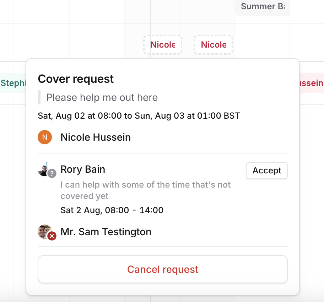Accept Rory Bain's cover offer
324x302 pixels.
[266, 171]
